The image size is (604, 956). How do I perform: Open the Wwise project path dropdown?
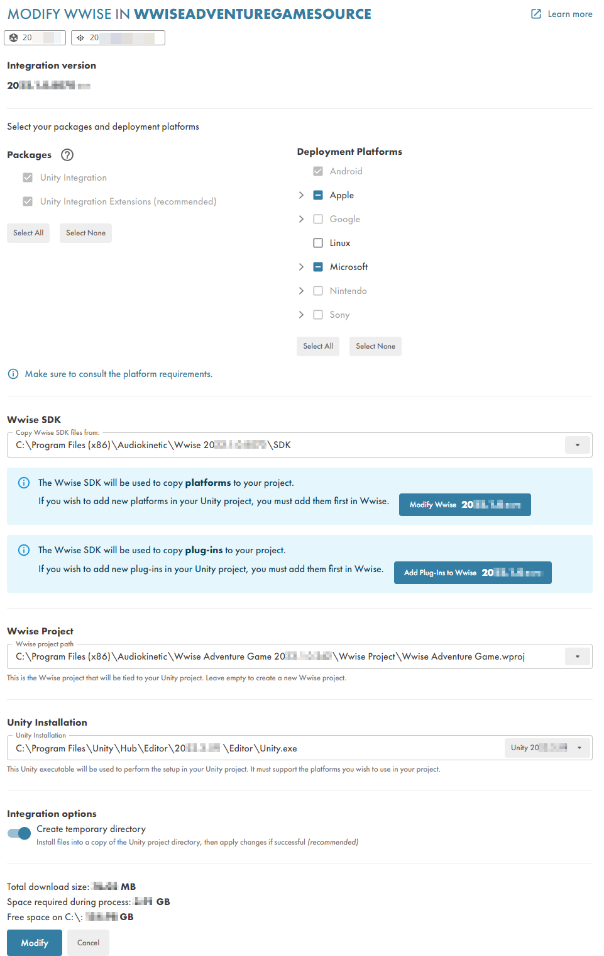[578, 656]
